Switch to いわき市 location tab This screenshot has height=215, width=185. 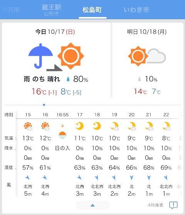136,10
